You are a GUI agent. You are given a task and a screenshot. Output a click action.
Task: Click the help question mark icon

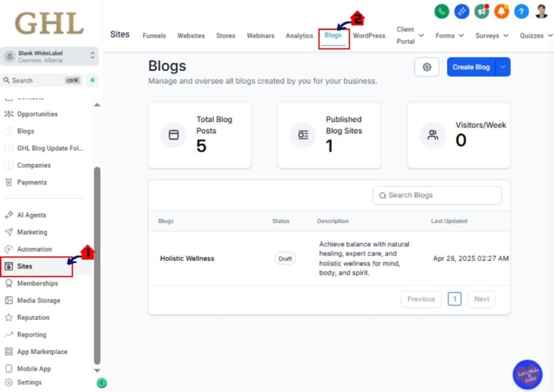[521, 11]
